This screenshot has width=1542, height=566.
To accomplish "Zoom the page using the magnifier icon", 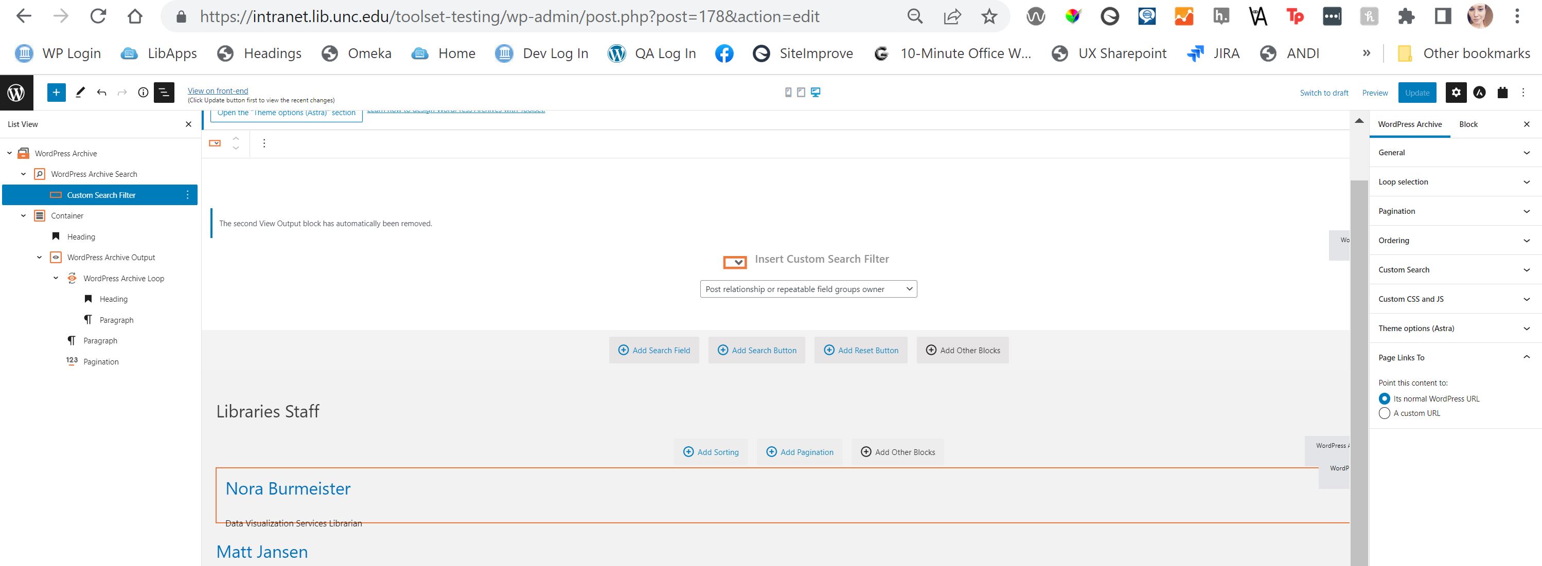I will pos(915,16).
